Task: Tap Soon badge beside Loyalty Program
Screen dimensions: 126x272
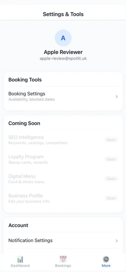Action: point(111,159)
